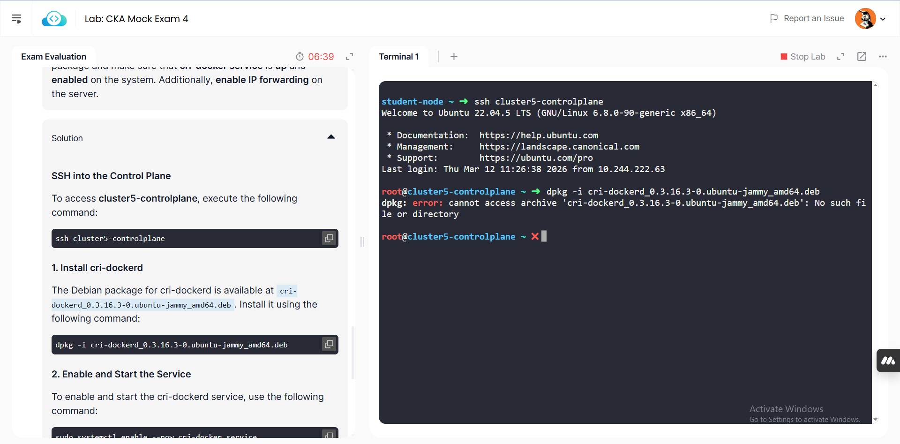
Task: Expand the Exam Evaluation panel fullscreen
Action: pos(349,57)
